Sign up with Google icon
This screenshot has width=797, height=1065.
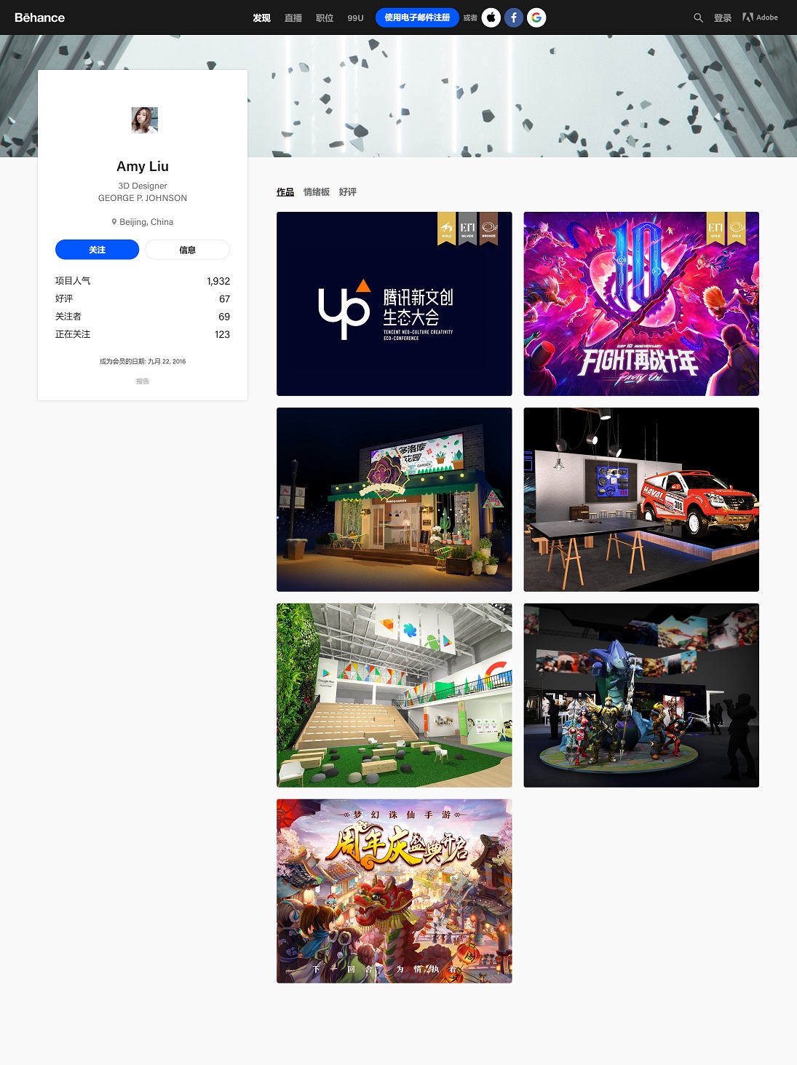coord(536,17)
